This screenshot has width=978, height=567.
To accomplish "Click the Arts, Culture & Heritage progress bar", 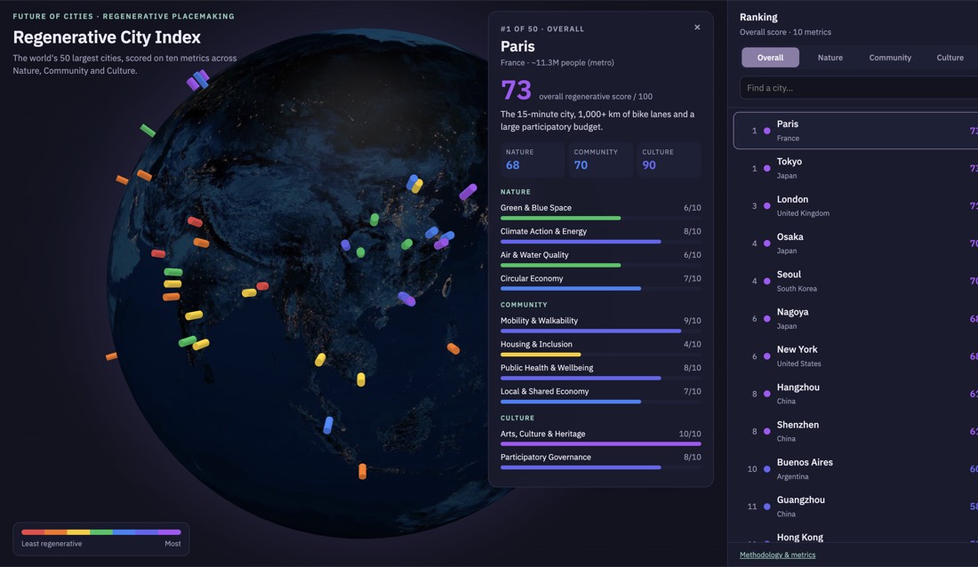I will (x=601, y=443).
